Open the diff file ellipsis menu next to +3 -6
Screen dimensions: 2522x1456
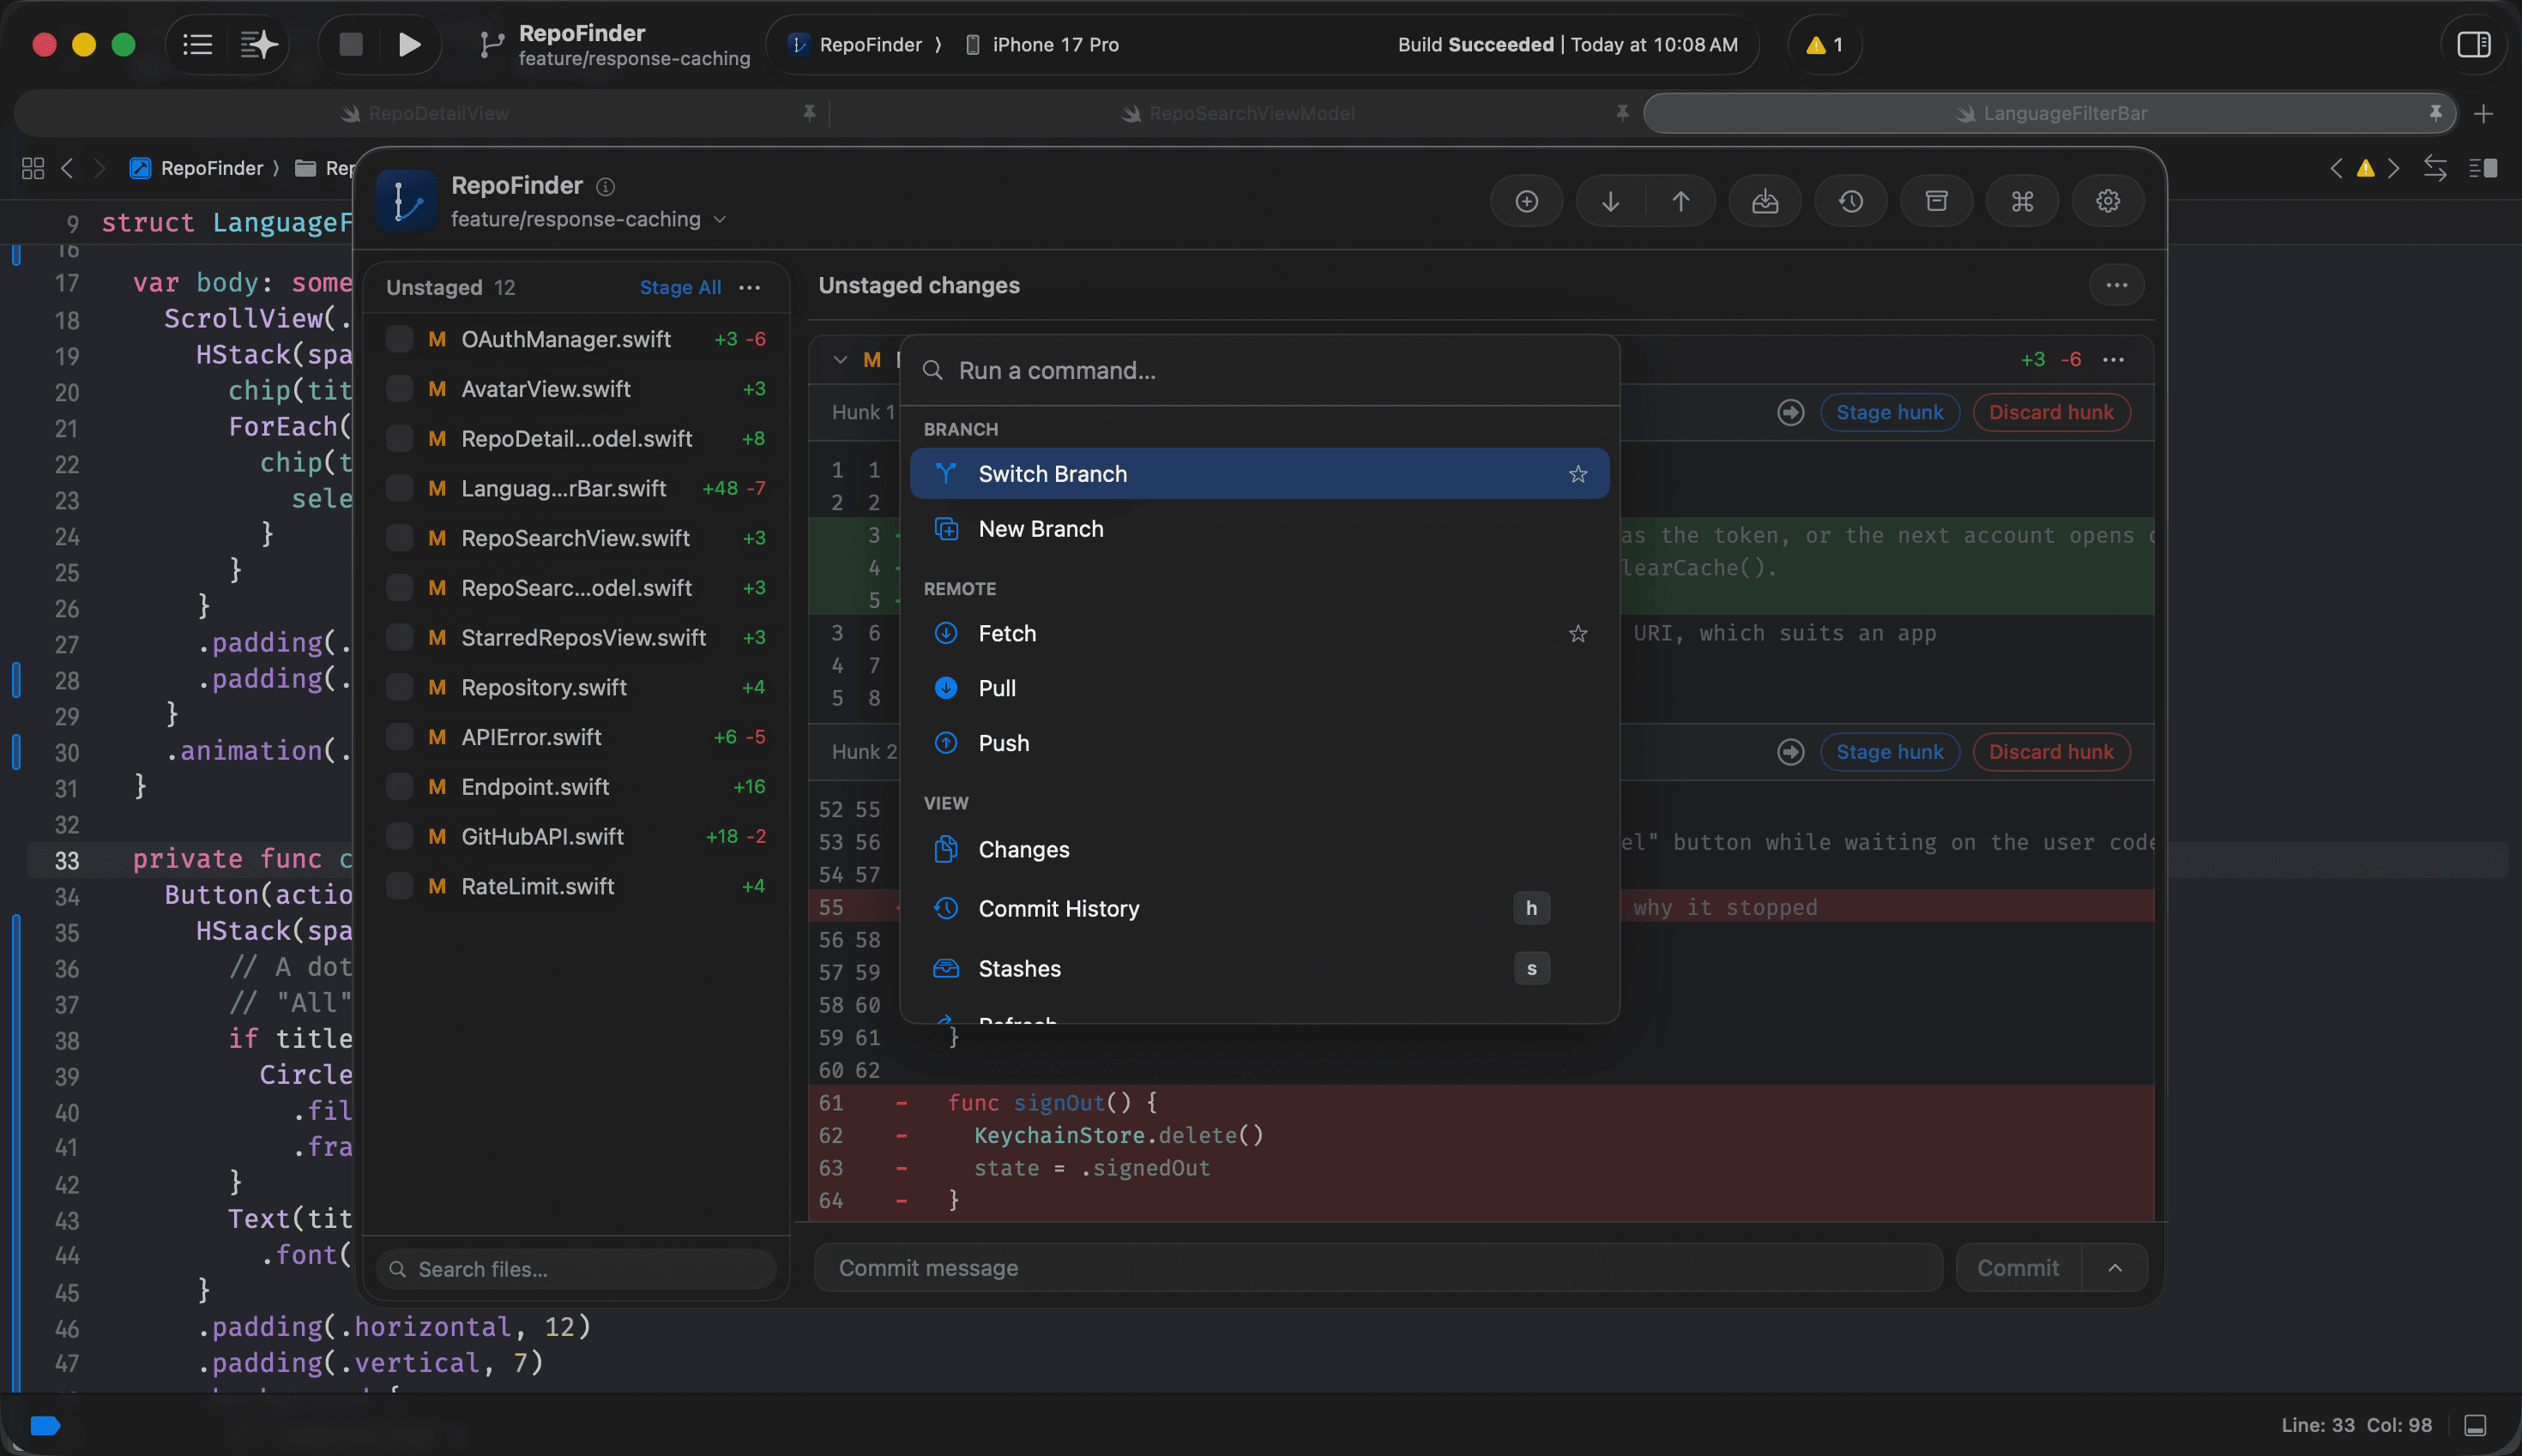point(2113,359)
